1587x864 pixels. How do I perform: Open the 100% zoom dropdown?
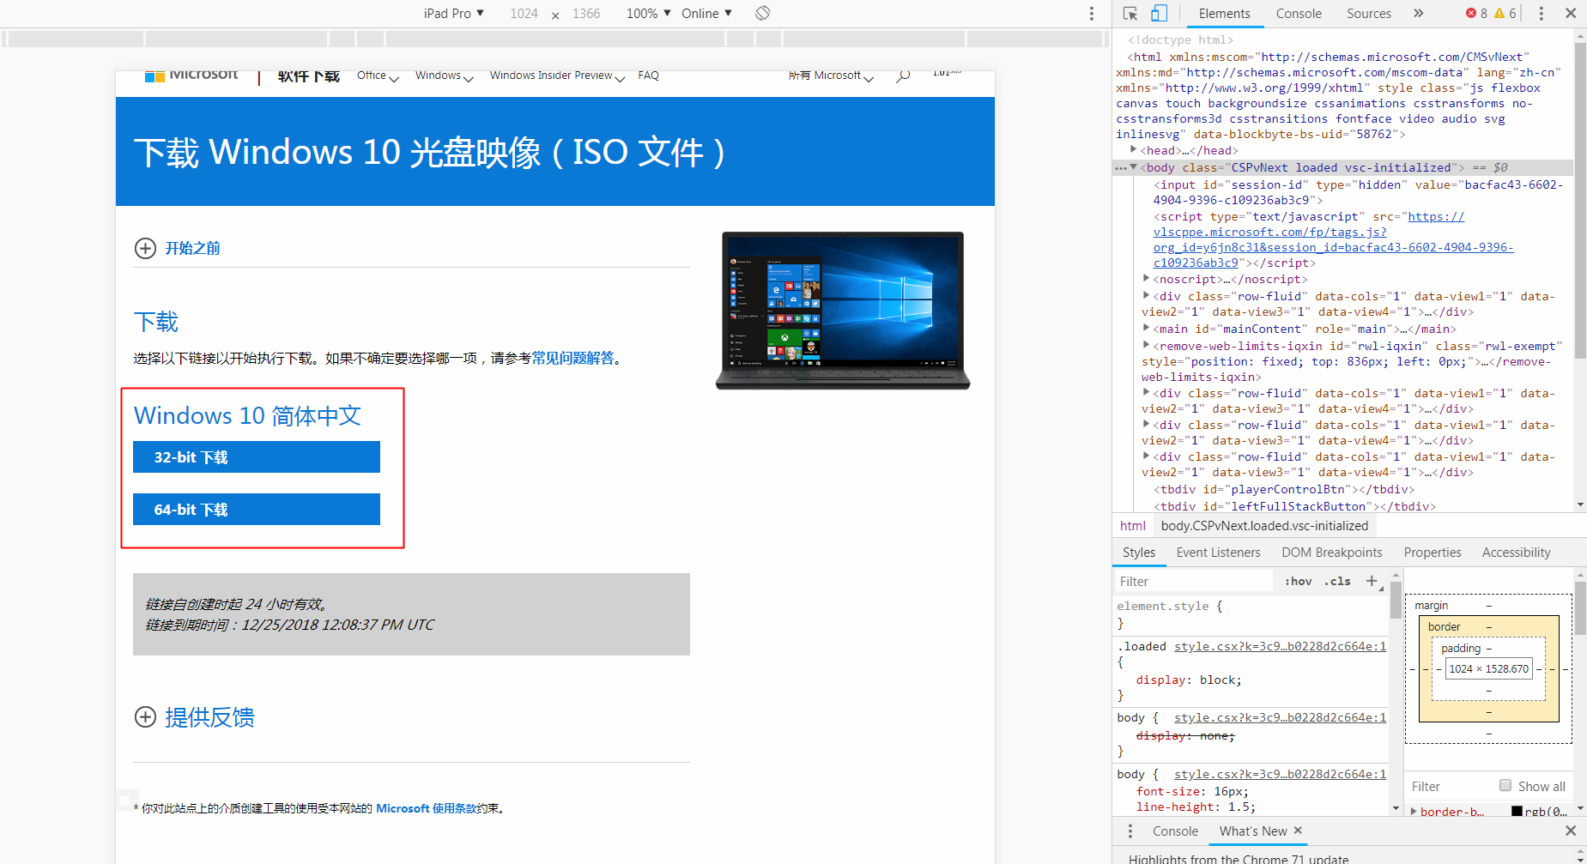pyautogui.click(x=649, y=13)
